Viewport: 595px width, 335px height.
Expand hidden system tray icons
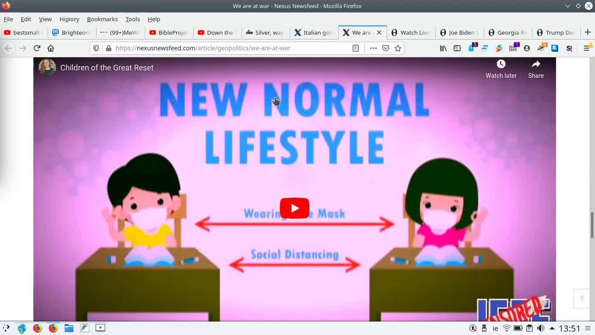552,328
